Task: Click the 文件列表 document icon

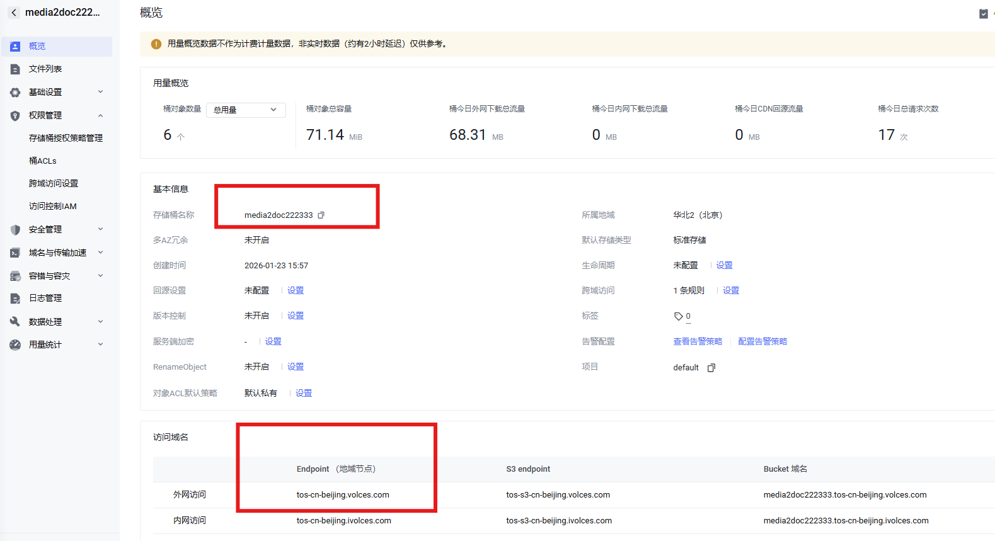Action: pyautogui.click(x=15, y=69)
